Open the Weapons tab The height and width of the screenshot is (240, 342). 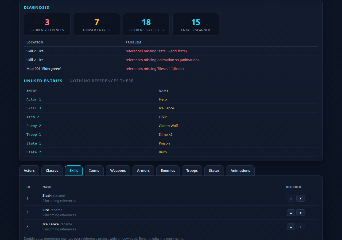[118, 171]
